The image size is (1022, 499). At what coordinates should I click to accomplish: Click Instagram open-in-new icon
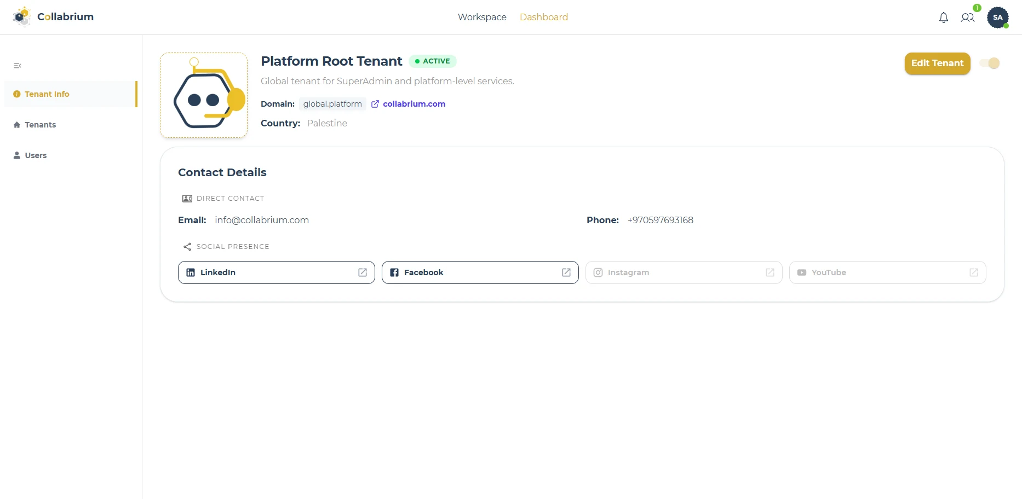click(x=770, y=272)
